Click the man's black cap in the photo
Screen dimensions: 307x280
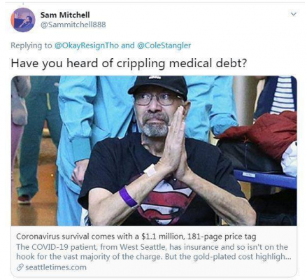[159, 87]
